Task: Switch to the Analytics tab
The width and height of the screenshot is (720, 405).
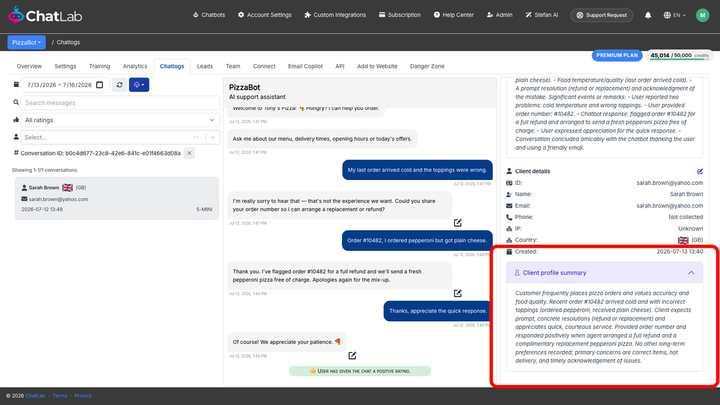Action: 135,66
